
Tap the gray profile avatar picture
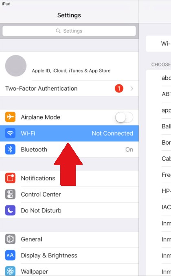click(x=16, y=66)
